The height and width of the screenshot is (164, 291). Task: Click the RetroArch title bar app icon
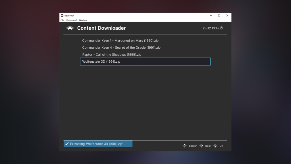coord(62,15)
